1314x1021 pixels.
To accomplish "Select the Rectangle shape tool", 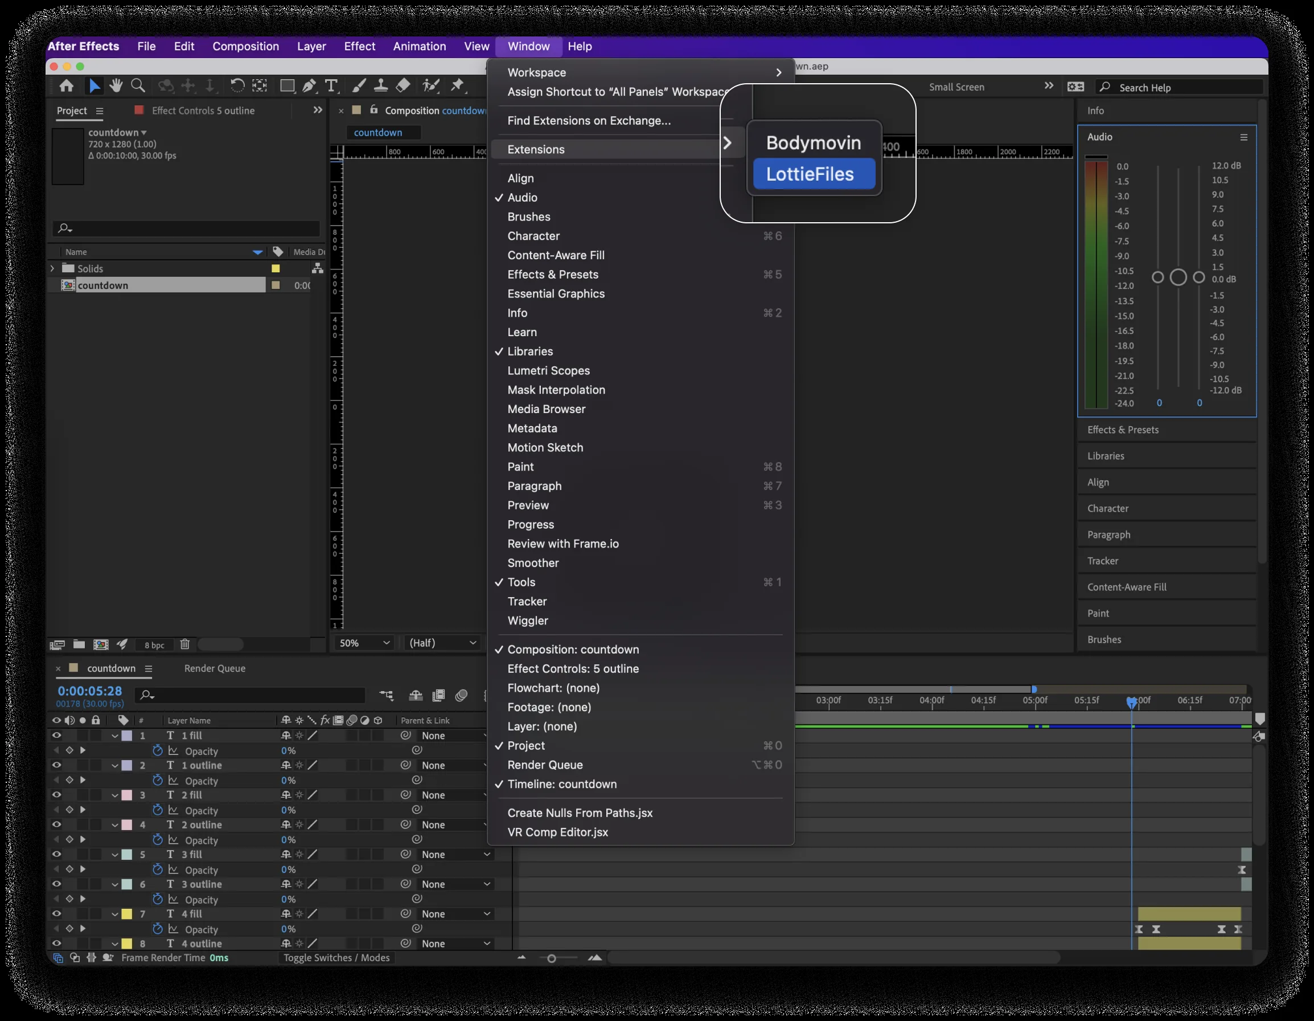I will (x=287, y=86).
